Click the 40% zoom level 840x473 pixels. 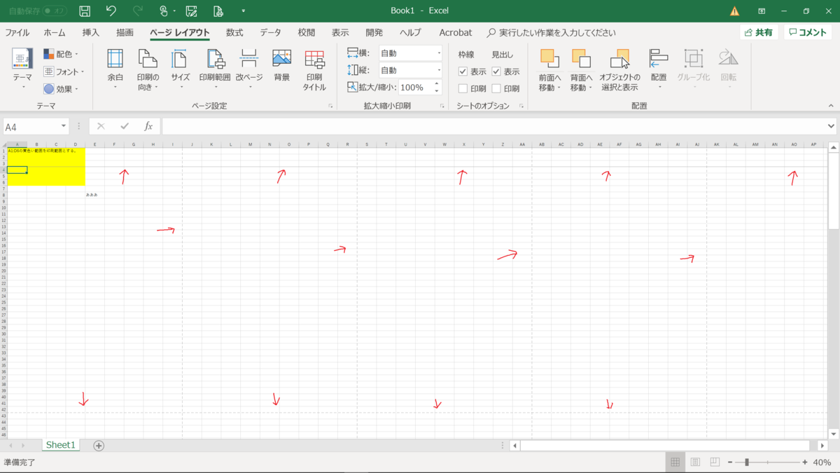(822, 462)
